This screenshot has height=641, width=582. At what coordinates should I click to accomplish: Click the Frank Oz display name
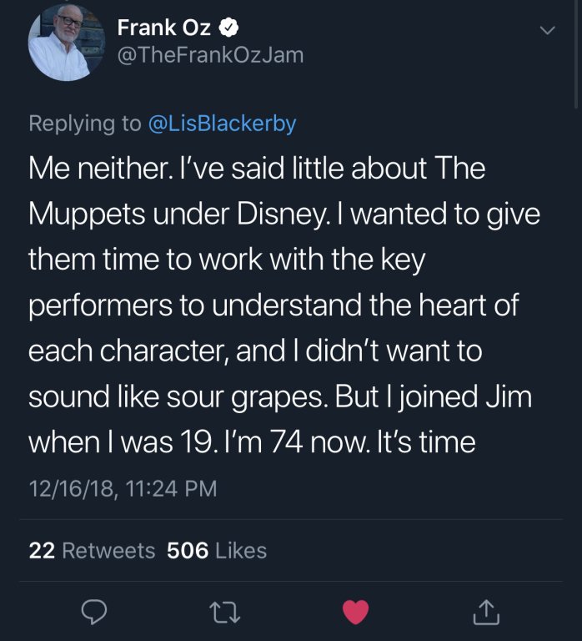tap(163, 28)
